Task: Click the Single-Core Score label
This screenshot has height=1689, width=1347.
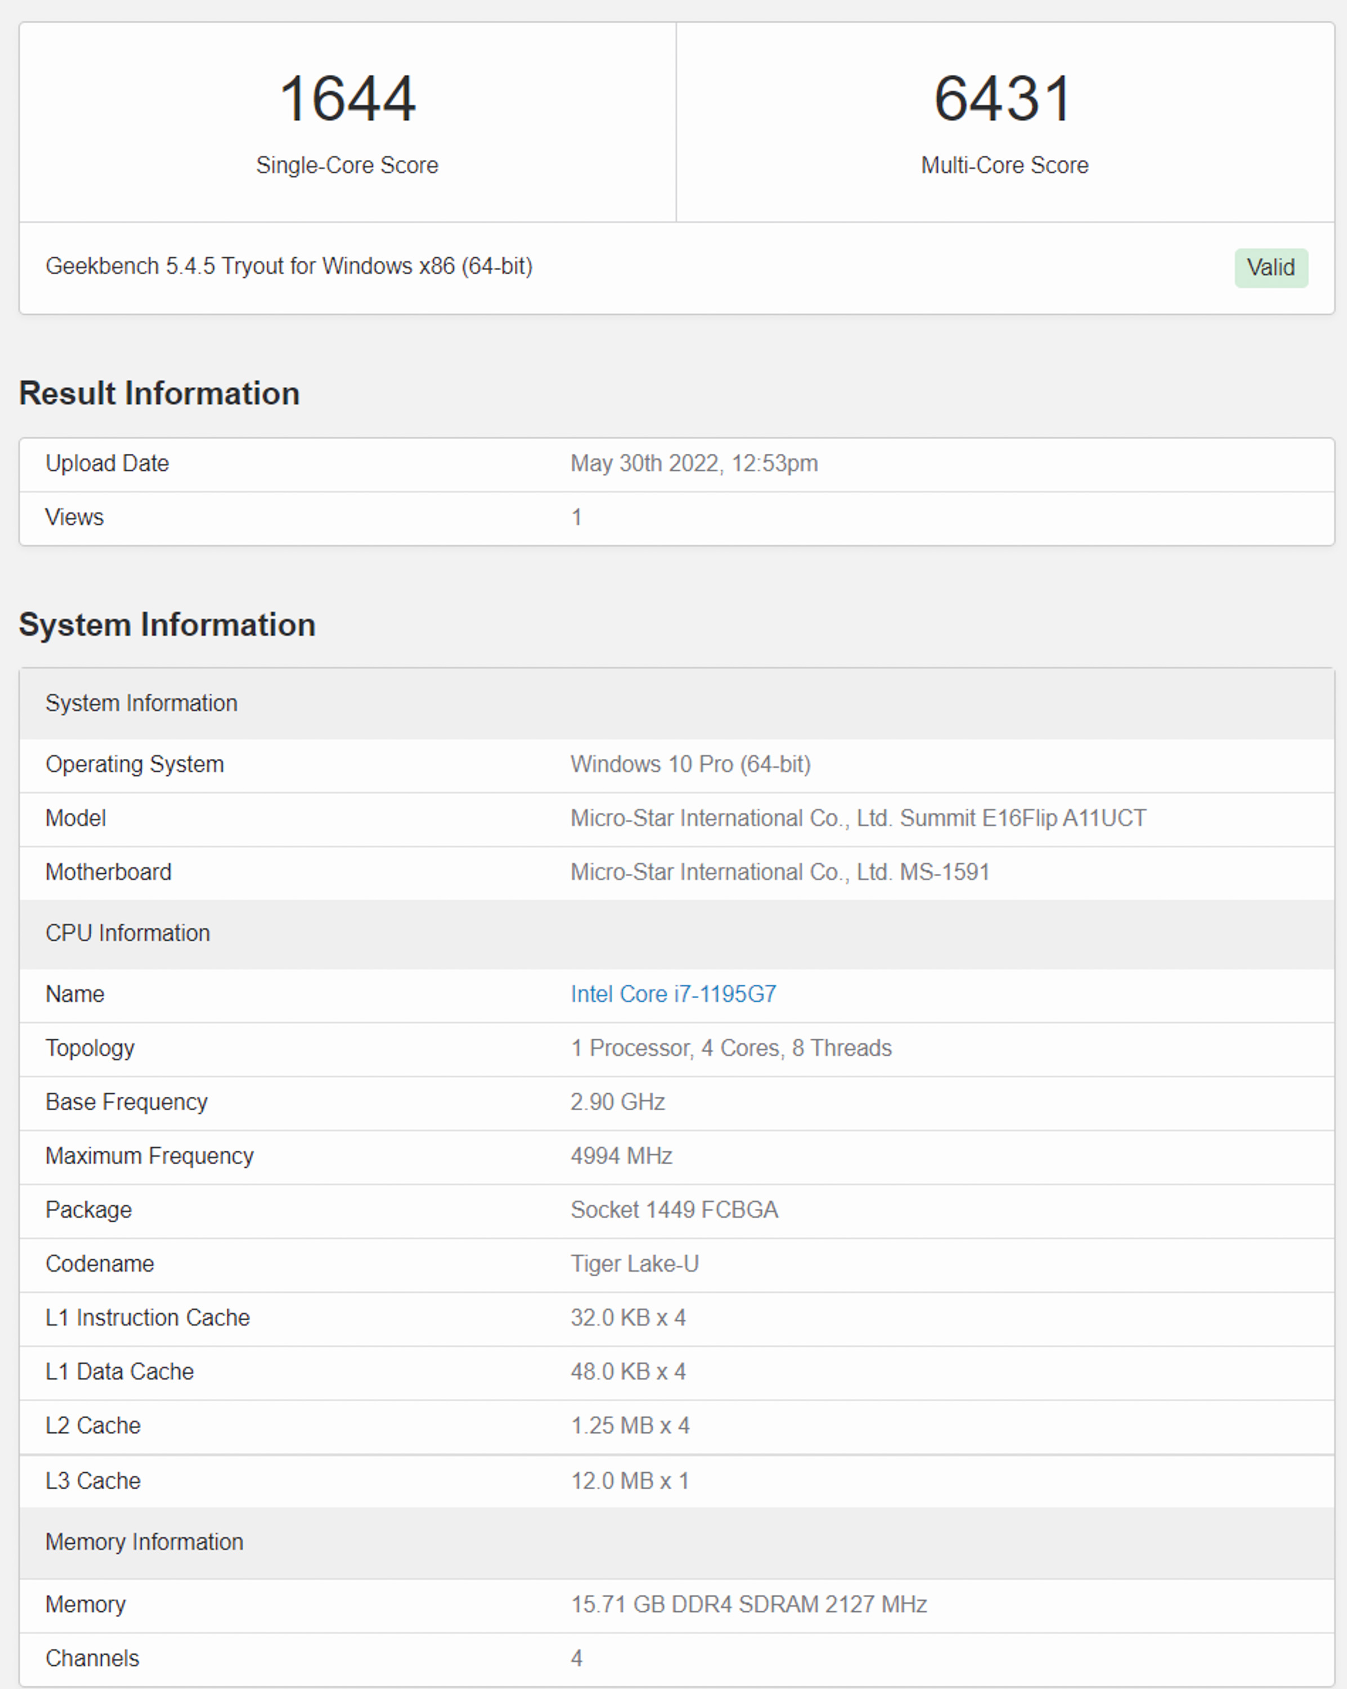Action: pyautogui.click(x=347, y=166)
